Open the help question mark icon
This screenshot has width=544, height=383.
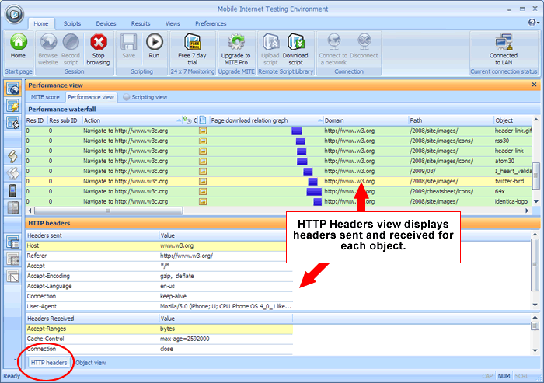pos(532,23)
